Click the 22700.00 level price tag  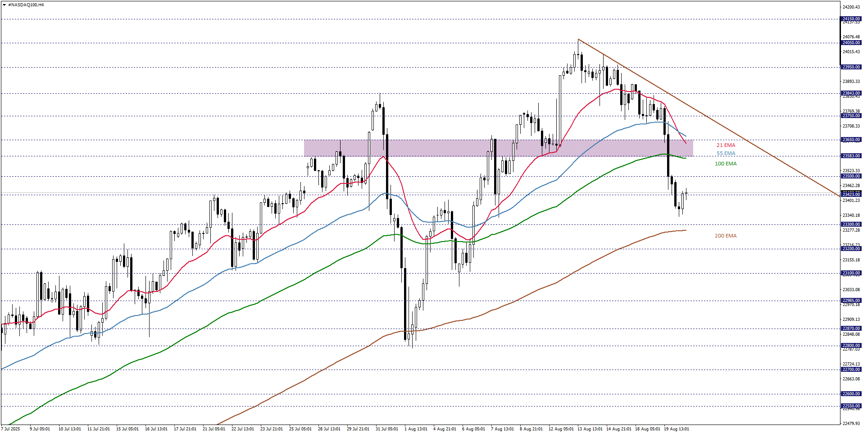click(851, 370)
